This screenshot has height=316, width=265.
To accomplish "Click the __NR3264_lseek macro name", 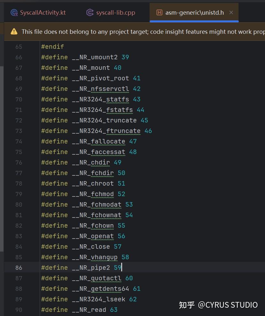I will click(100, 299).
